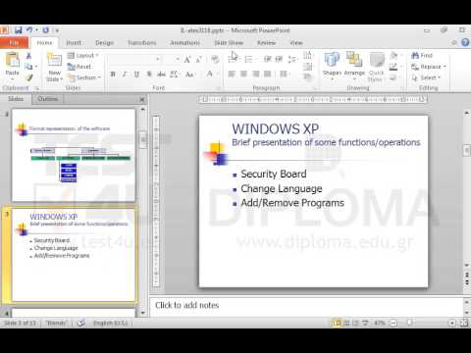This screenshot has height=353, width=471.
Task: Toggle Center text alignment
Action: tap(243, 75)
